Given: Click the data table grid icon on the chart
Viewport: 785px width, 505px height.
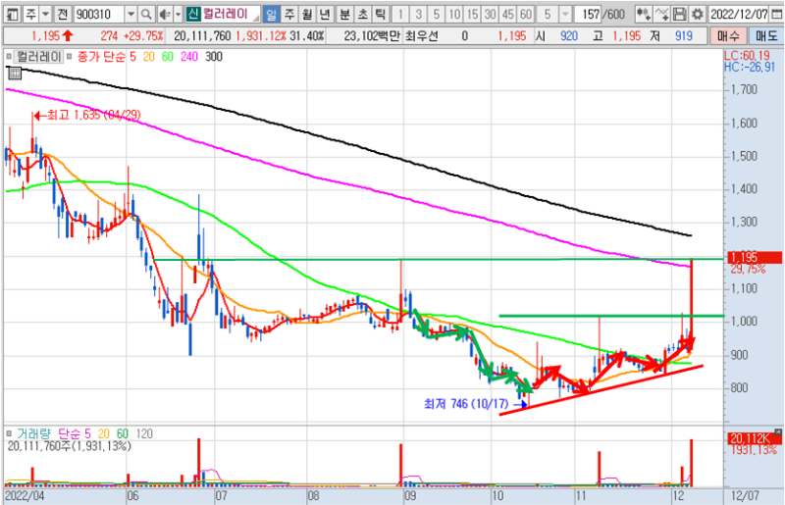Looking at the screenshot, I should [x=15, y=74].
